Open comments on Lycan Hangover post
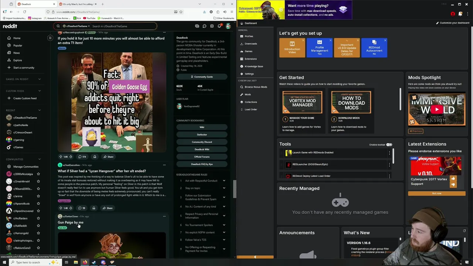The image size is (473, 266). point(81,208)
